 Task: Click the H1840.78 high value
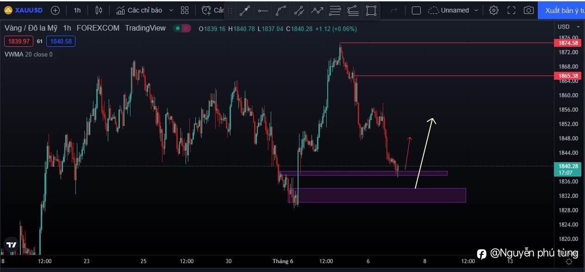(242, 29)
